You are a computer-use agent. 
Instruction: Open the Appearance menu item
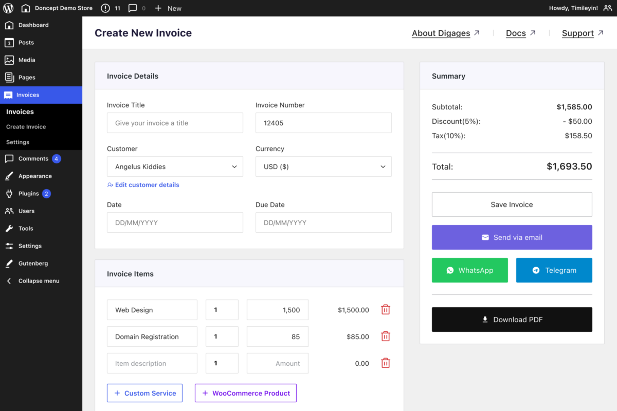pyautogui.click(x=35, y=176)
